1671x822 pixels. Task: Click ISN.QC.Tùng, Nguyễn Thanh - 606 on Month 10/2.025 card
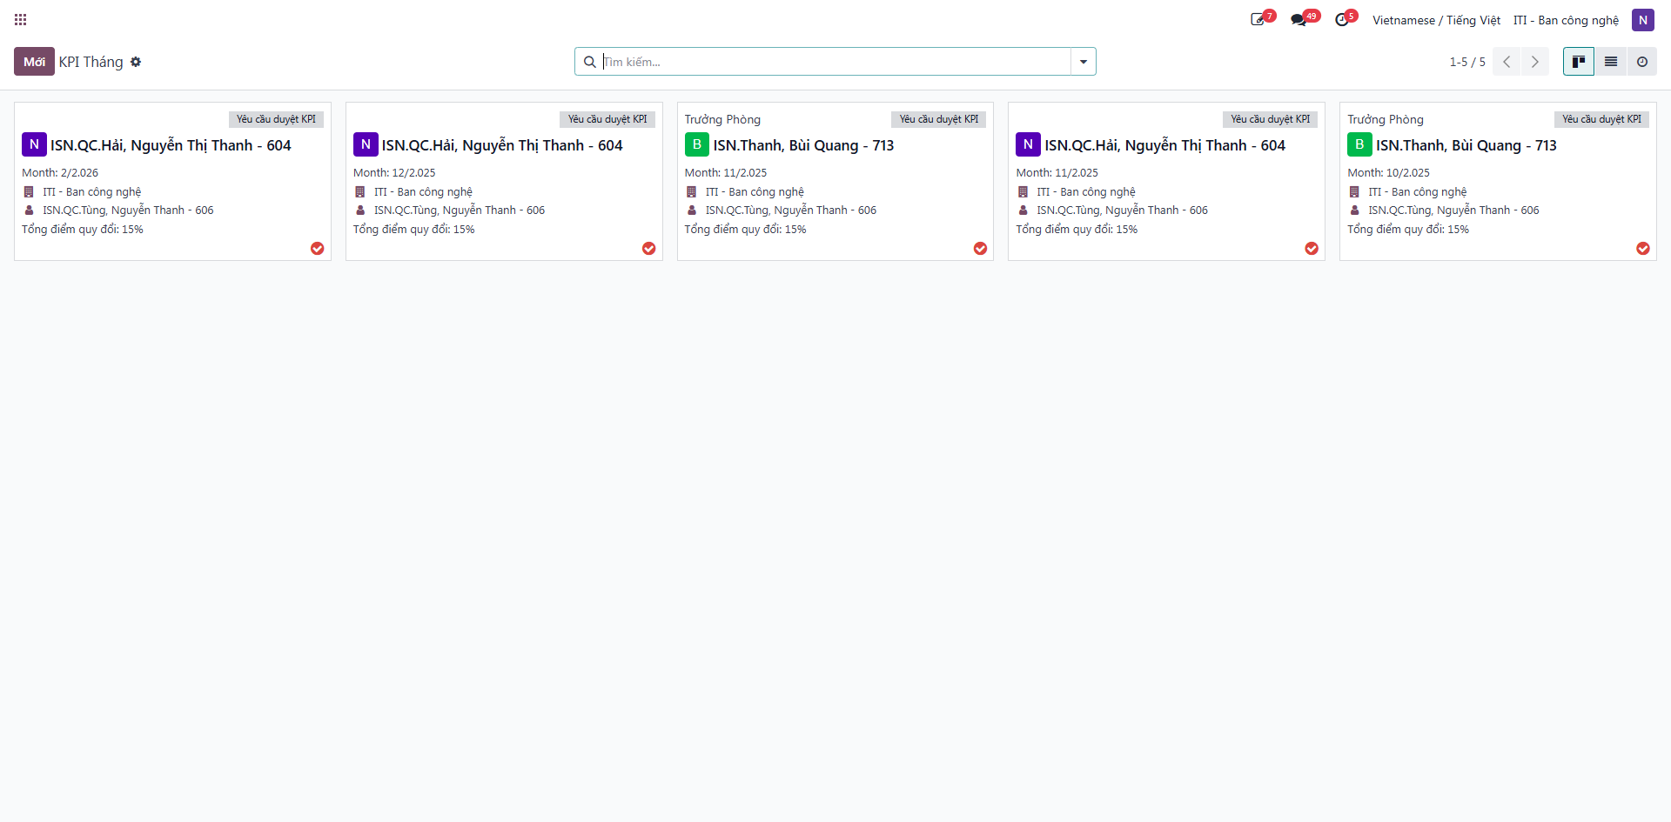[1453, 211]
